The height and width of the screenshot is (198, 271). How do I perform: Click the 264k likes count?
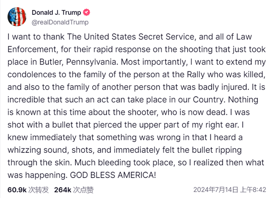click(x=62, y=190)
